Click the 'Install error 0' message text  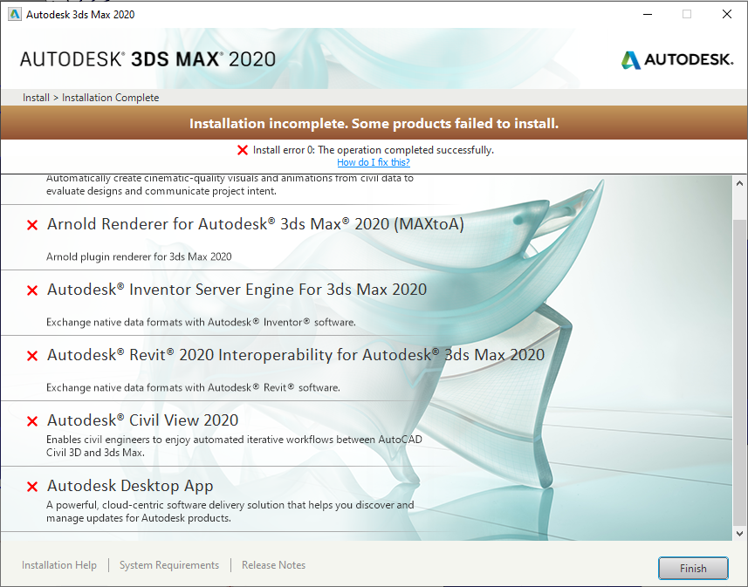[x=374, y=150]
